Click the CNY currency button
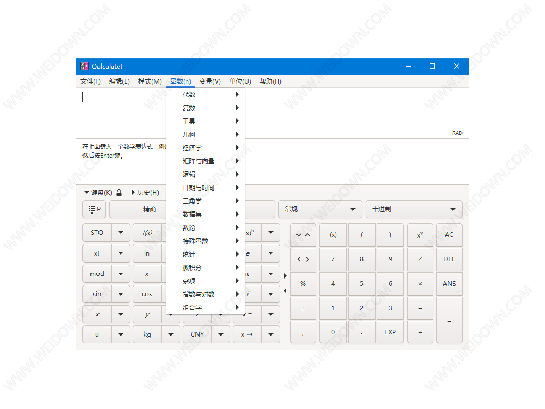The width and height of the screenshot is (545, 409). coord(197,334)
